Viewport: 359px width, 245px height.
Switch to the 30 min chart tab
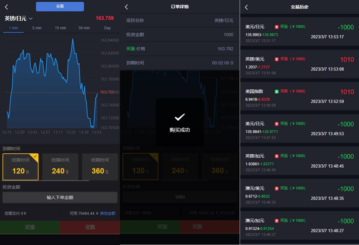pyautogui.click(x=84, y=28)
